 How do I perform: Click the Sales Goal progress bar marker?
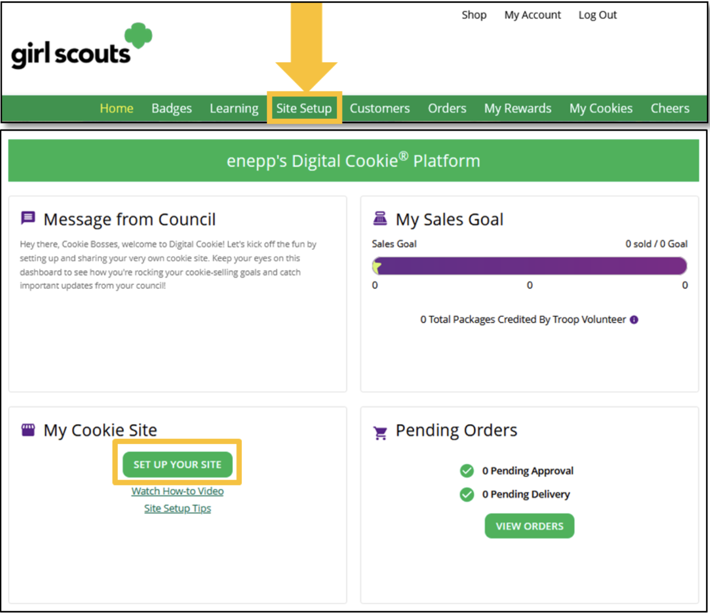coord(376,266)
